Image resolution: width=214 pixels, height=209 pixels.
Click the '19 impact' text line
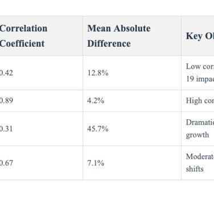[x=200, y=79]
